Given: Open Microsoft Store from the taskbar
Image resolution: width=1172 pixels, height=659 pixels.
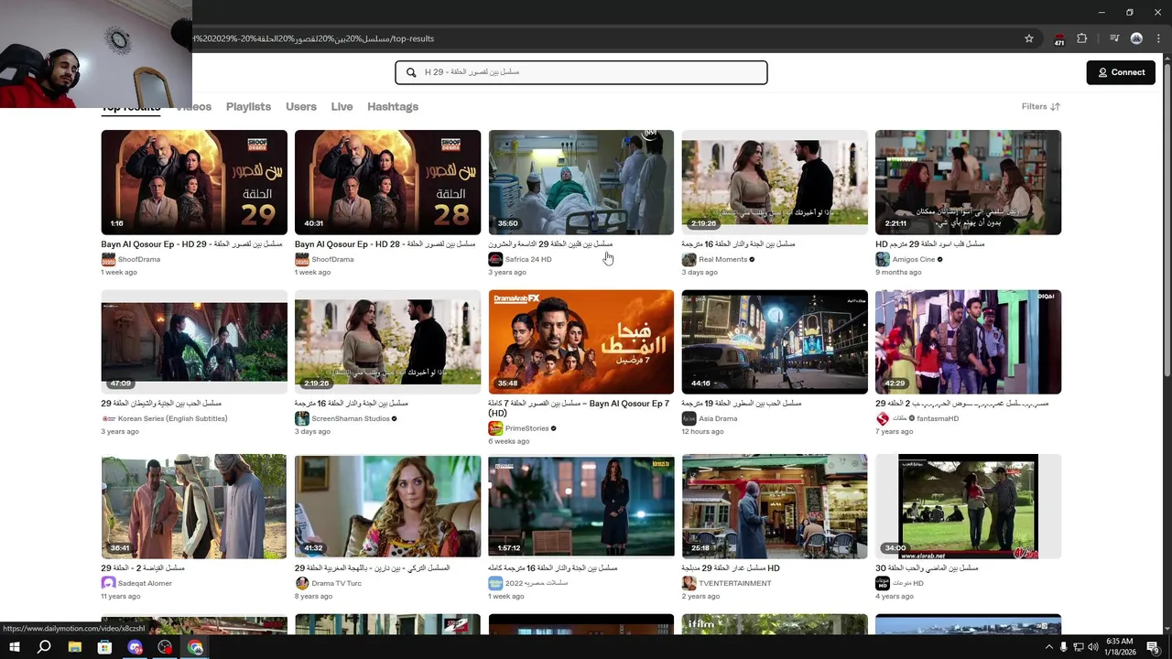Looking at the screenshot, I should [104, 647].
